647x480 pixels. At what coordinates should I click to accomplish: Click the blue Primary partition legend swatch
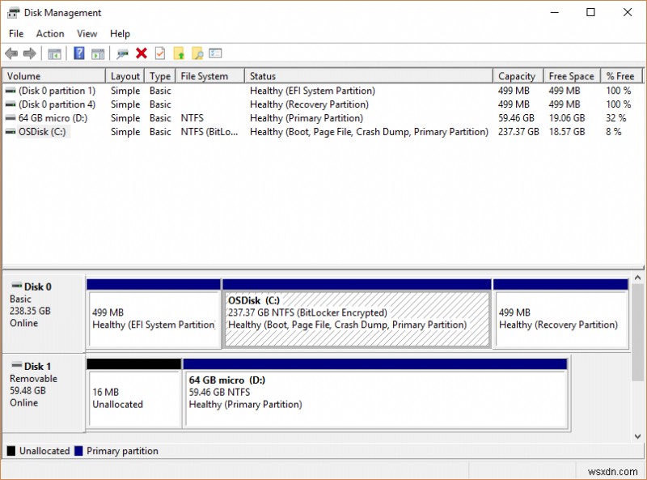pos(79,451)
